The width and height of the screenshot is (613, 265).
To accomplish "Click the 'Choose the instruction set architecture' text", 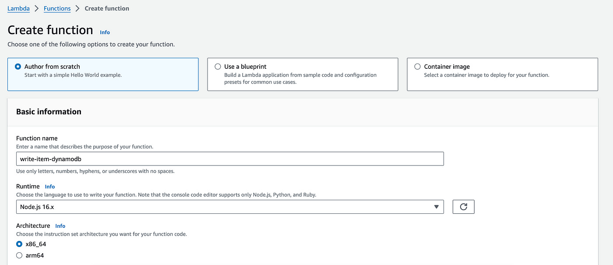I will (x=102, y=234).
